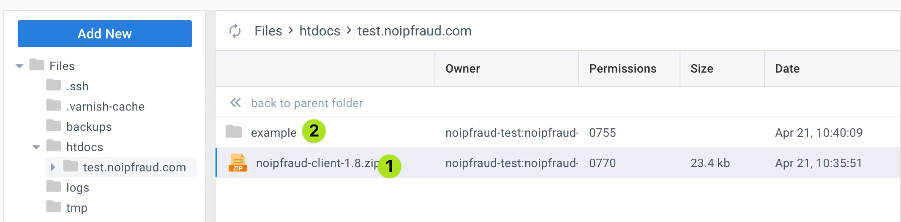
Task: Expand the test.noipfraud.com tree node
Action: tap(53, 167)
